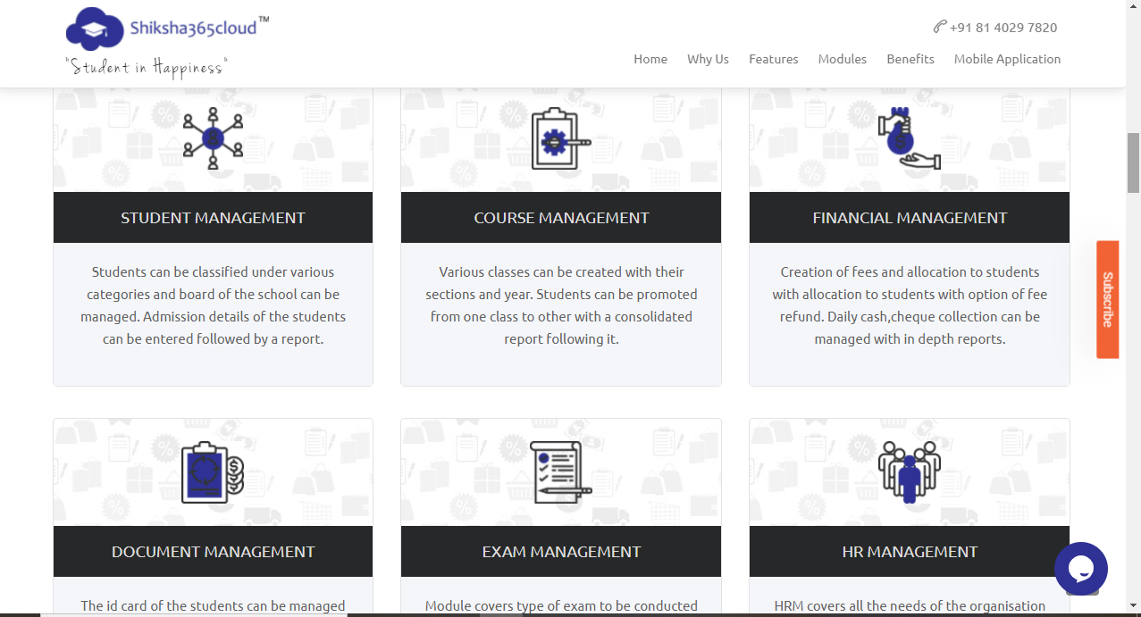Click the Financial Management money bag icon
Viewport: 1141px width, 617px height.
point(909,138)
